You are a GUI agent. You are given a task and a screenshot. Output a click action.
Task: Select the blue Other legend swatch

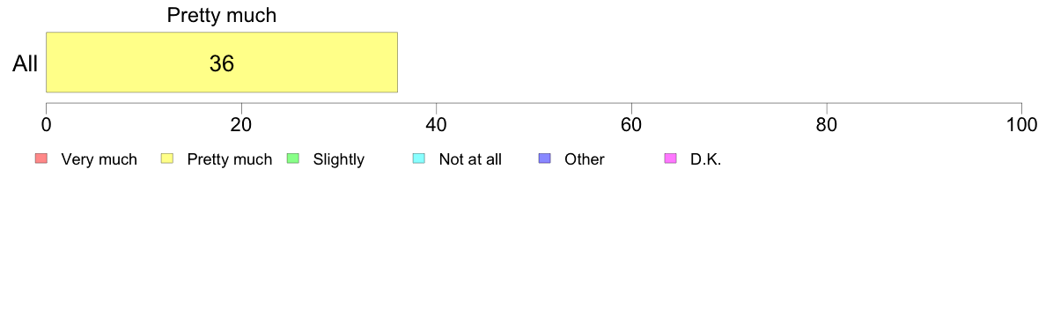(544, 158)
